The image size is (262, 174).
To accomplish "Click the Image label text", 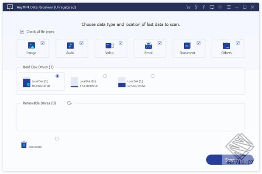I will pos(31,53).
